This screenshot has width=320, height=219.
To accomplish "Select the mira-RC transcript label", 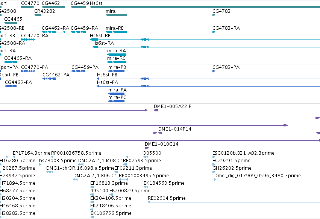I will [x=116, y=58].
